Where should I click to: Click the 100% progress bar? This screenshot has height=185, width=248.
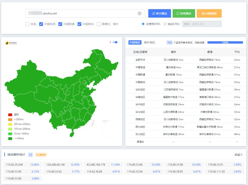pos(225,43)
